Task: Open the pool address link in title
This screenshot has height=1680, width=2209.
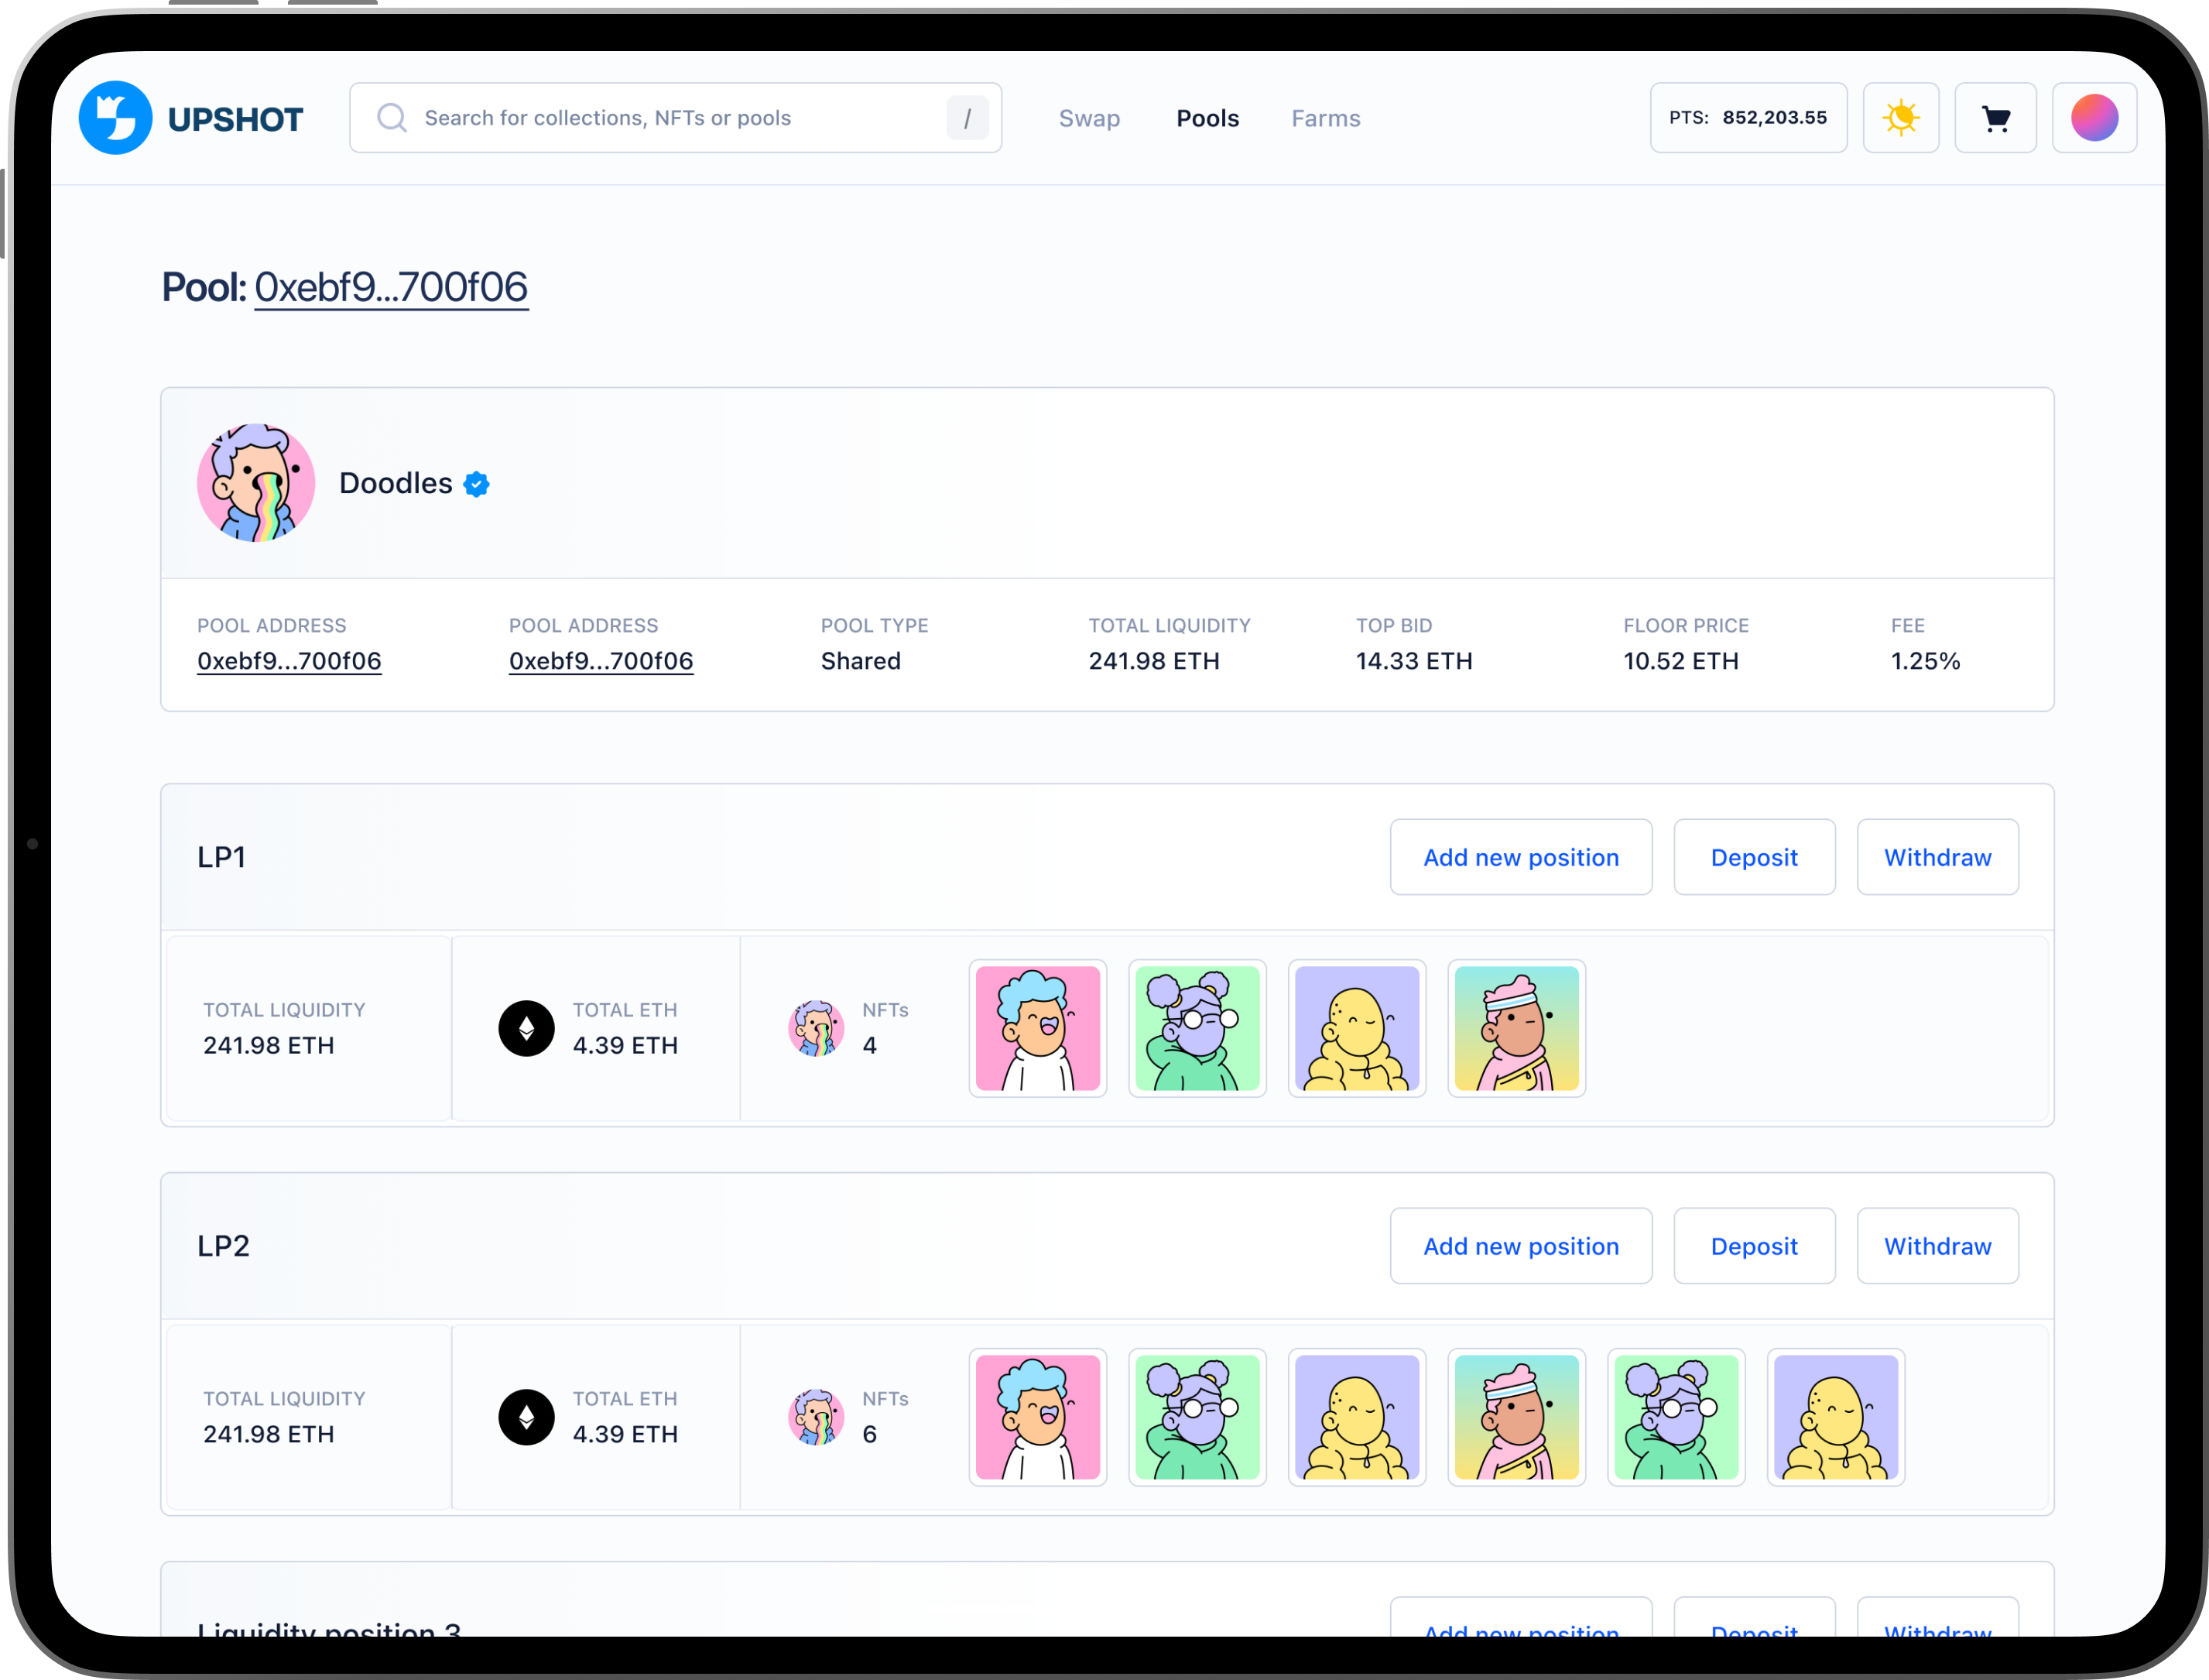Action: coord(391,288)
